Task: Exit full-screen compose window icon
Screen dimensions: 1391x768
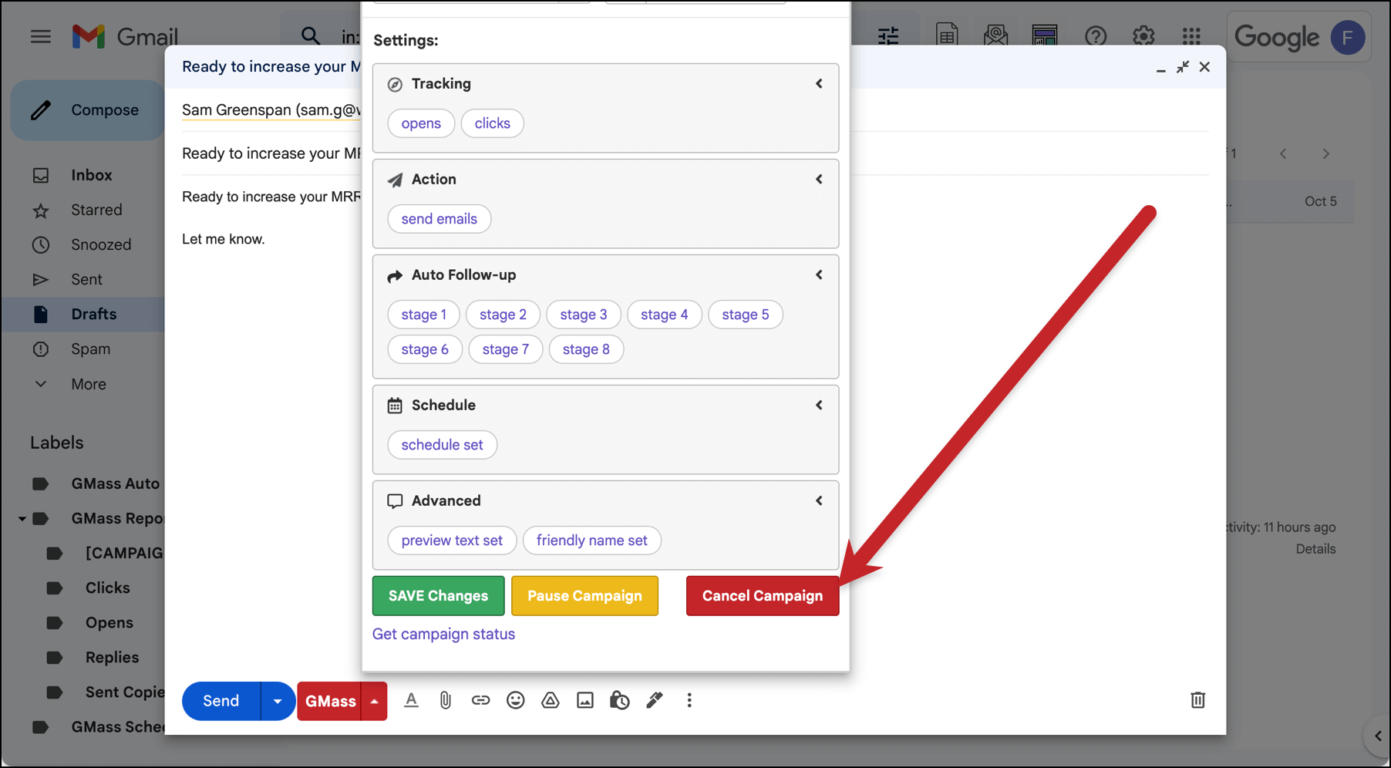Action: (x=1183, y=67)
